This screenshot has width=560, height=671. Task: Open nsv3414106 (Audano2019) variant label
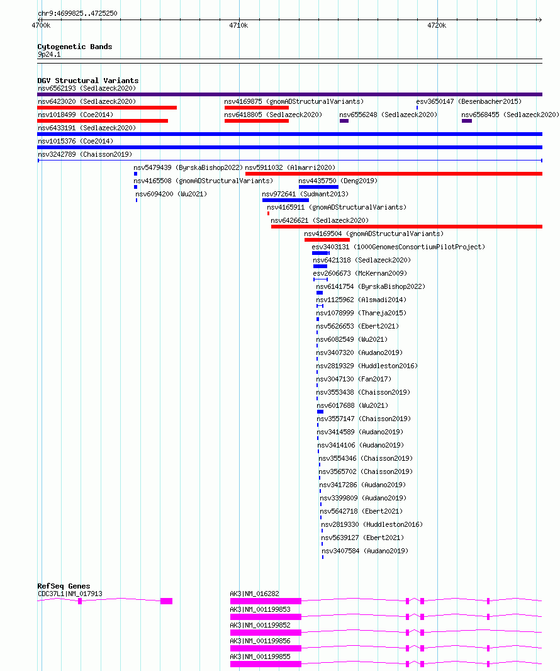[361, 446]
